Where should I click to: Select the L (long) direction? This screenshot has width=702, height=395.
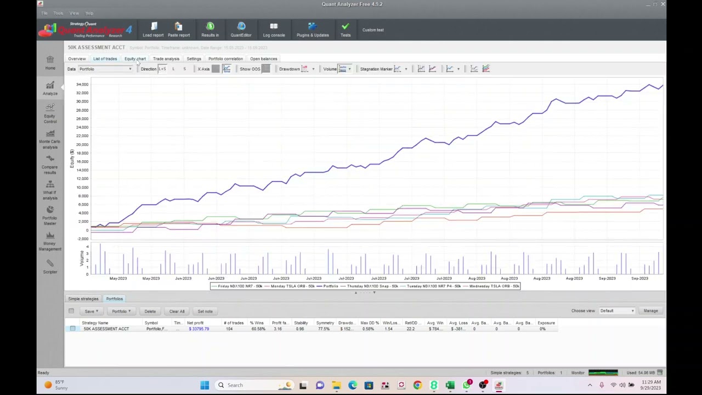point(173,69)
